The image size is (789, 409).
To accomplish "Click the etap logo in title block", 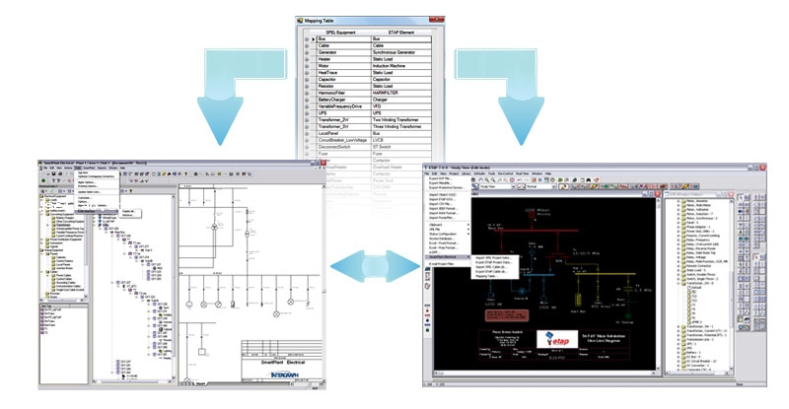I will pos(557,340).
